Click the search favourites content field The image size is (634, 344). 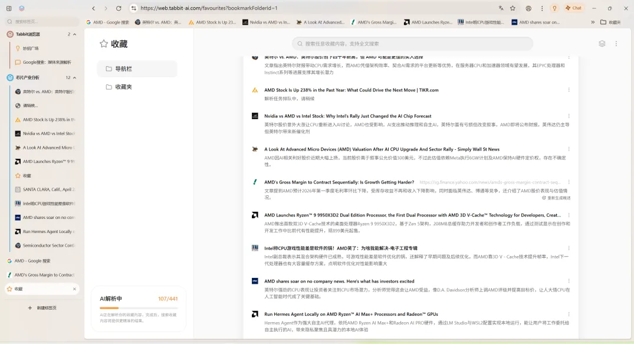tap(412, 44)
